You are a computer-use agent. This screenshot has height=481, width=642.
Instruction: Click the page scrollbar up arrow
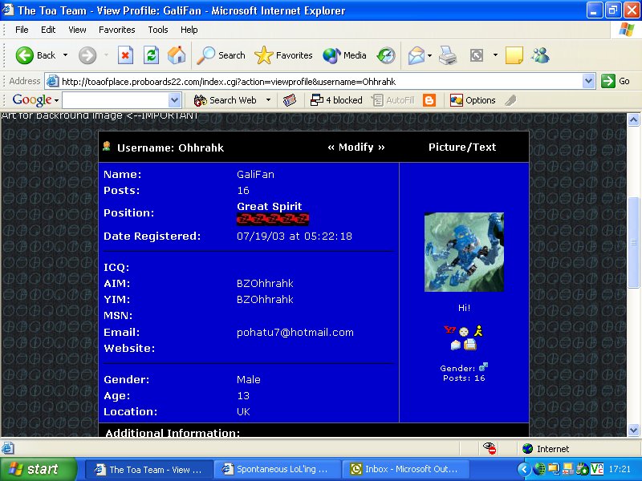coord(633,119)
